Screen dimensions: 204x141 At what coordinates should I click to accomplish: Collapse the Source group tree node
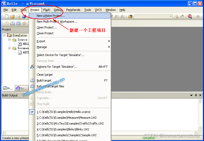click(9, 40)
